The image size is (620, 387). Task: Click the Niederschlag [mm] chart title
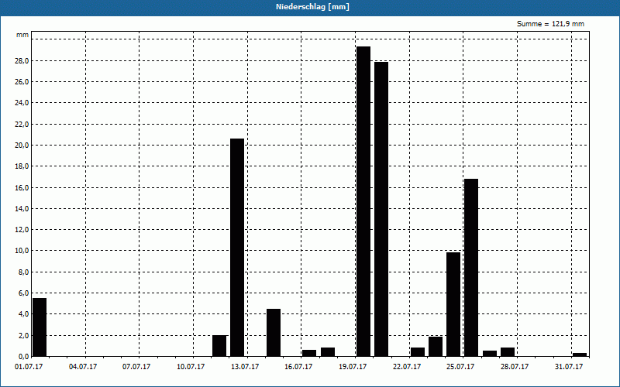(312, 7)
